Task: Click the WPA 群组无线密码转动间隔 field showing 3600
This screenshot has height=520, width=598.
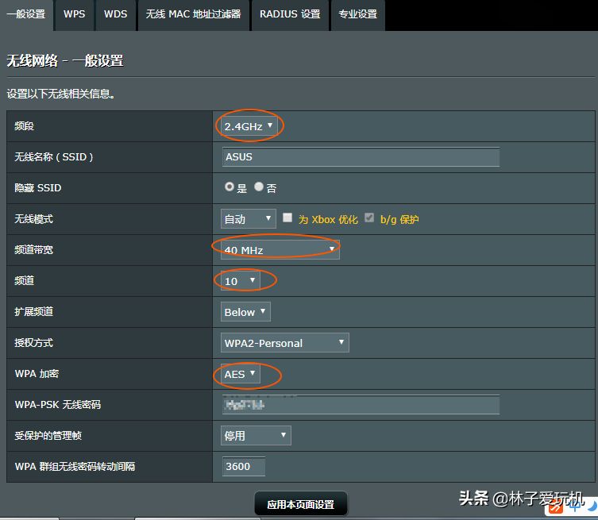Action: coord(244,467)
